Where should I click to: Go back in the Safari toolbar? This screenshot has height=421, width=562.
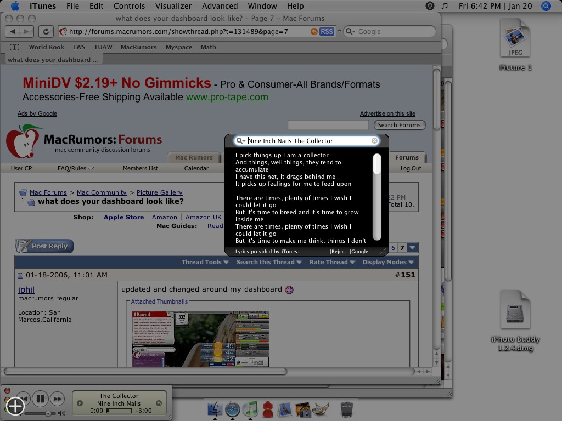point(13,31)
